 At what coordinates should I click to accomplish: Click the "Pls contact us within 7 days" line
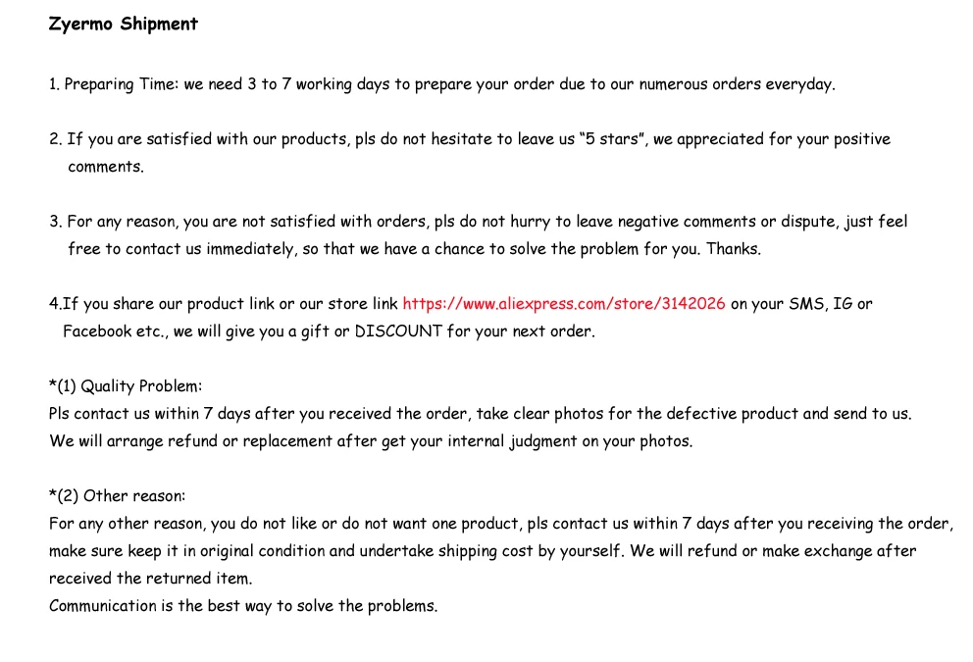481,414
